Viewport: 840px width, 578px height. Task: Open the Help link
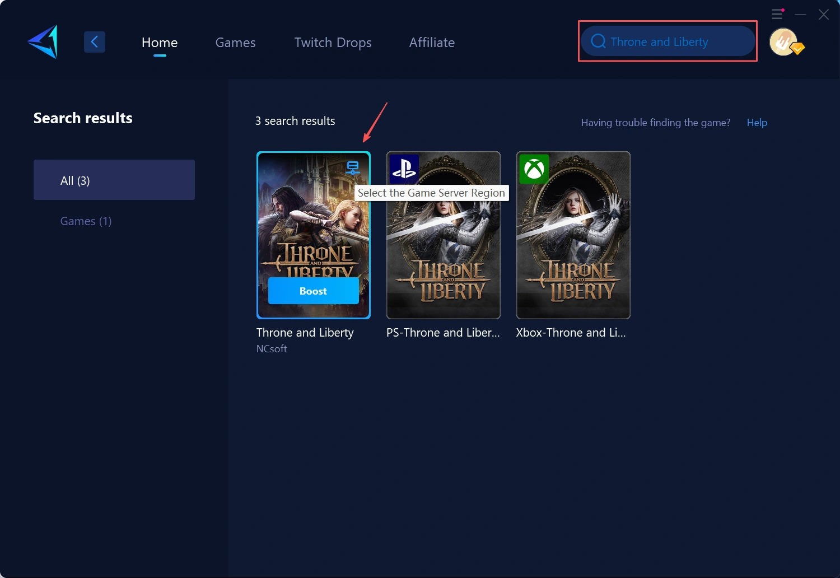[757, 123]
